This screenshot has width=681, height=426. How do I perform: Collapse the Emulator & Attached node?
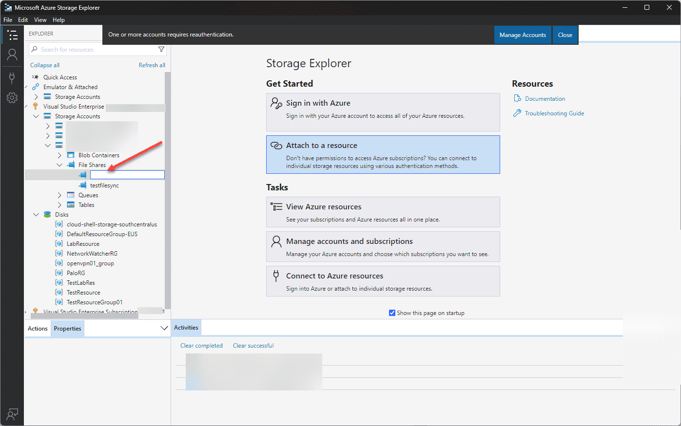click(x=26, y=87)
